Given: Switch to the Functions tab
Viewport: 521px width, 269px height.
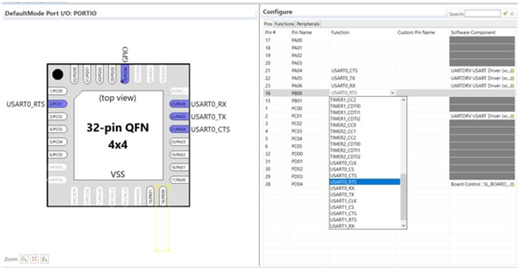Looking at the screenshot, I should click(284, 24).
